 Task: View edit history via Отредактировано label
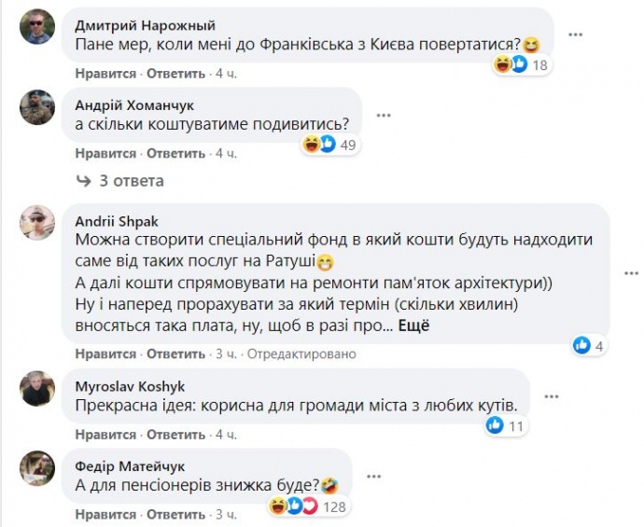click(301, 354)
